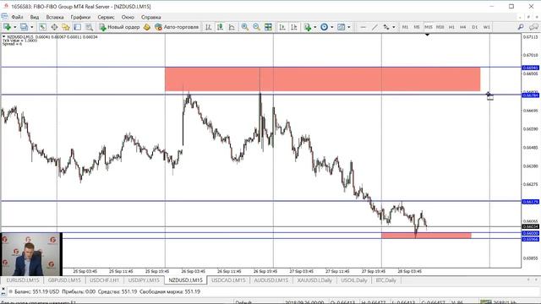This screenshot has height=304, width=541.
Task: Click the 0.66034 current price label
Action: [x=530, y=227]
